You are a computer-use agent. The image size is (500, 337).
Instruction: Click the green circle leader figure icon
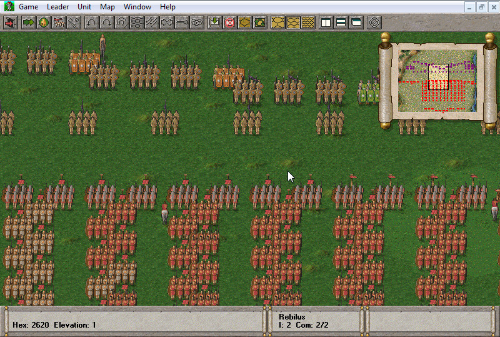pos(44,23)
